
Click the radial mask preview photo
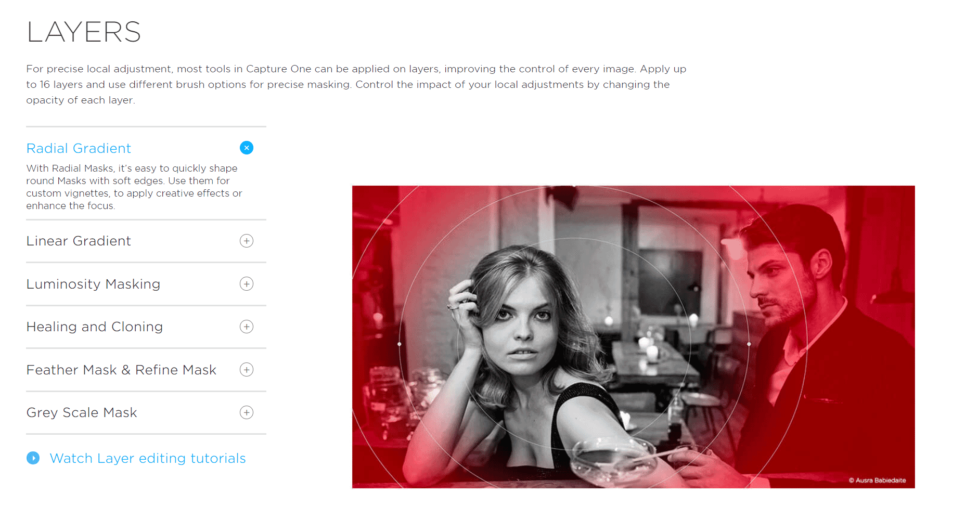(633, 337)
